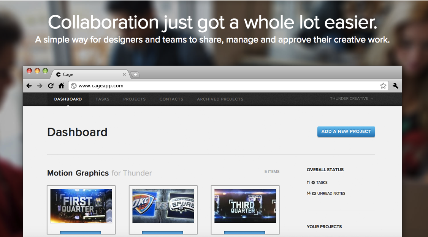Open the First Quarter thumbnail
Screen dimensions: 428x237
[x=81, y=206]
